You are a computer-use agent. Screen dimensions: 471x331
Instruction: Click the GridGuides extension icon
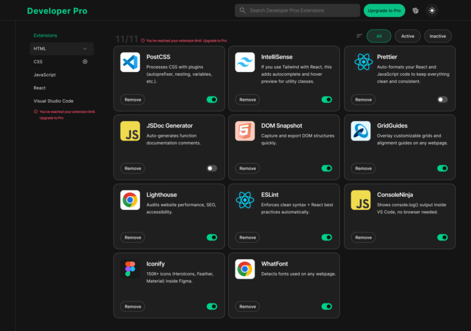click(360, 131)
